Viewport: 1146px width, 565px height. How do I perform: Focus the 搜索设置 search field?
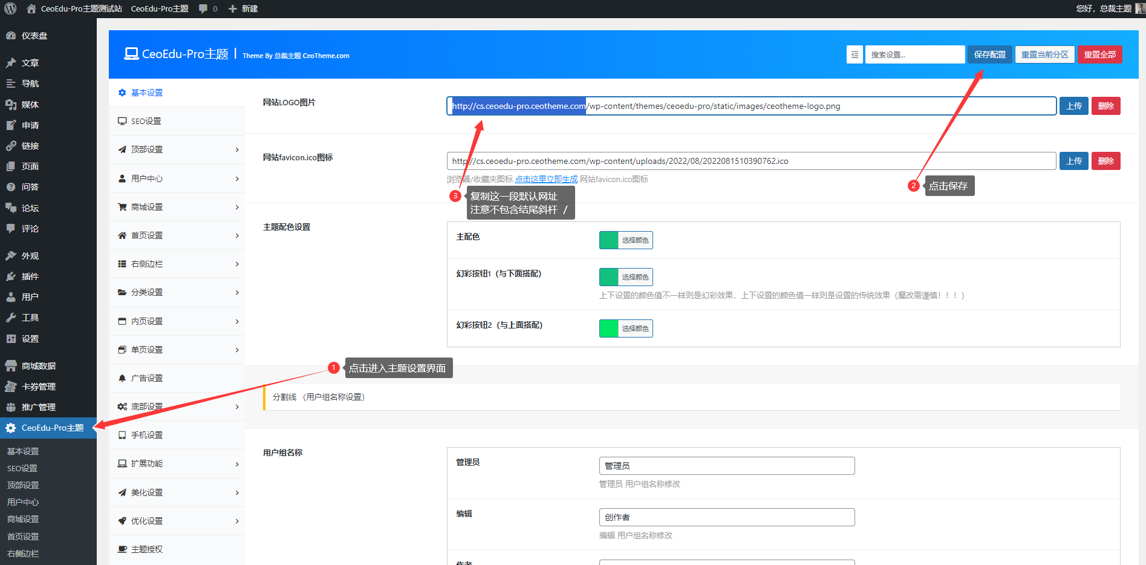click(x=915, y=54)
